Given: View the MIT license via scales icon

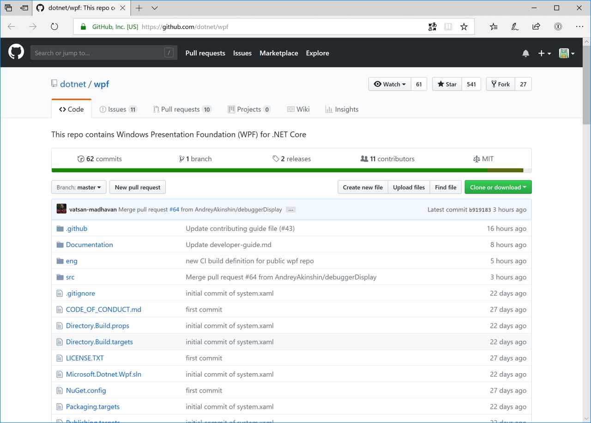Looking at the screenshot, I should [476, 158].
